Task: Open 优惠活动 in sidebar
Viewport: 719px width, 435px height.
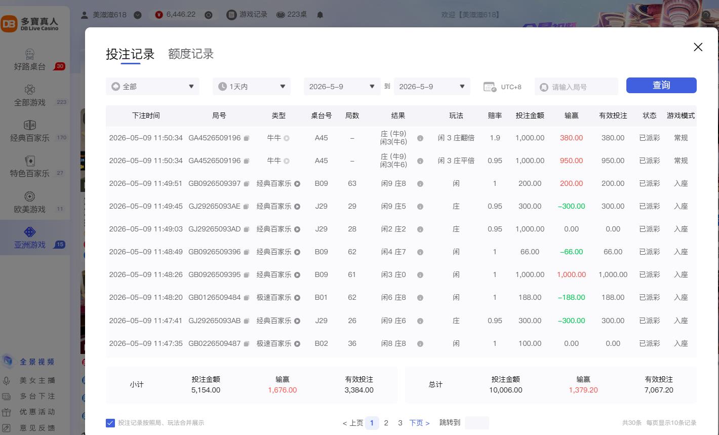Action: click(x=29, y=412)
